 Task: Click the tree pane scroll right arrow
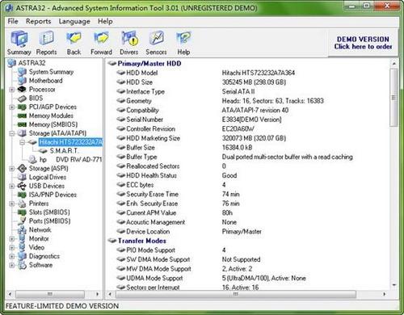[97, 294]
